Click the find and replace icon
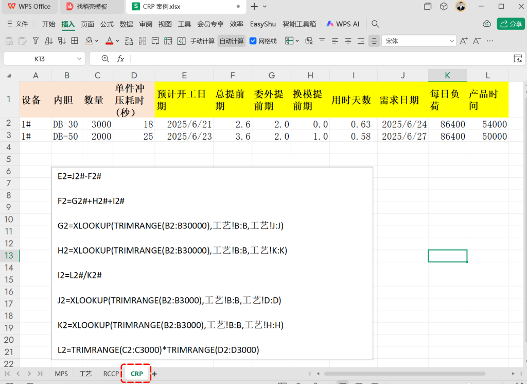 click(x=129, y=41)
